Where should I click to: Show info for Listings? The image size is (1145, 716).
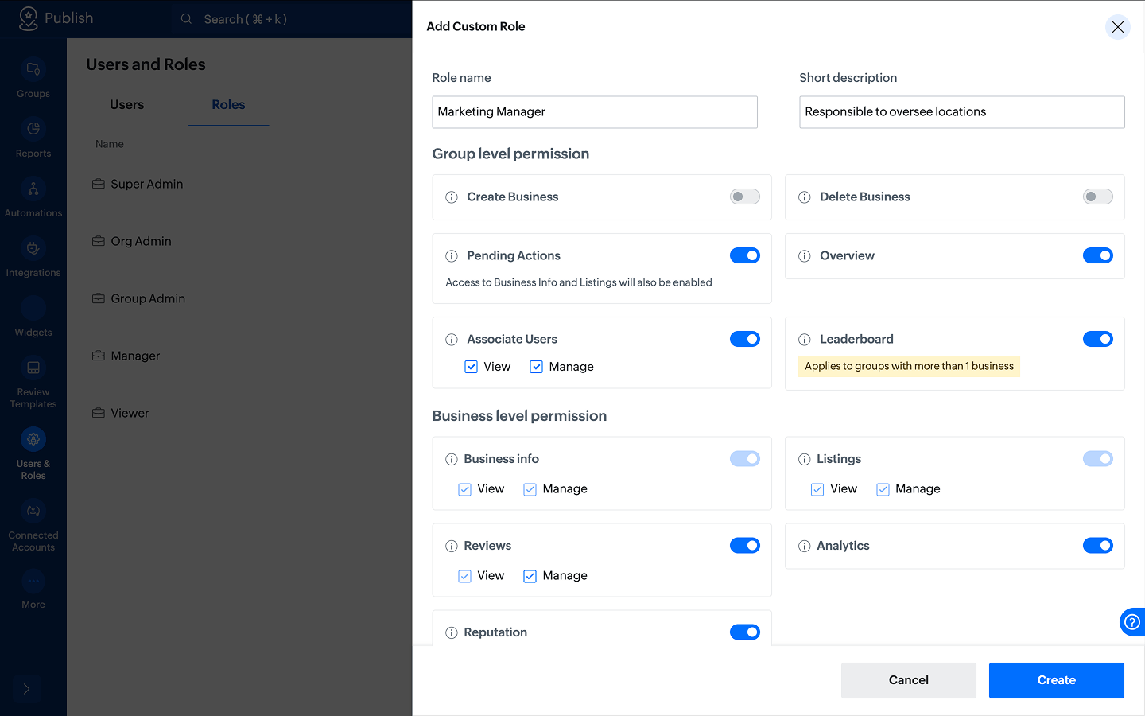(805, 459)
